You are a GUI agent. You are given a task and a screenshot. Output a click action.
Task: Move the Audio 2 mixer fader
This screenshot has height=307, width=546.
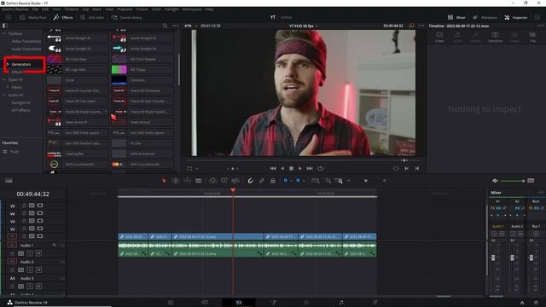tap(512, 258)
